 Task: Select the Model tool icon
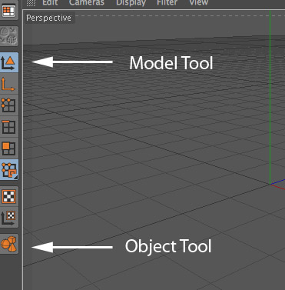9,62
